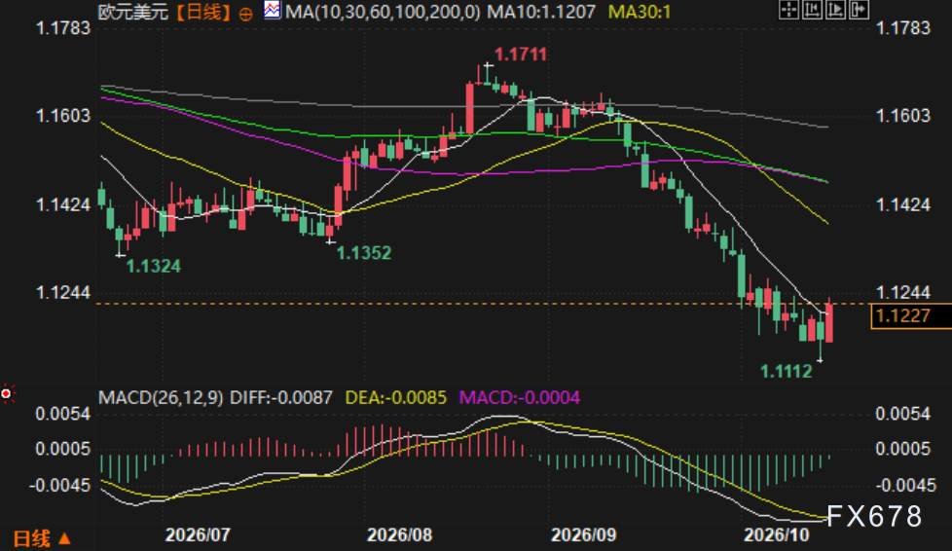
Task: Select the 欧元美元 symbol title
Action: (133, 12)
